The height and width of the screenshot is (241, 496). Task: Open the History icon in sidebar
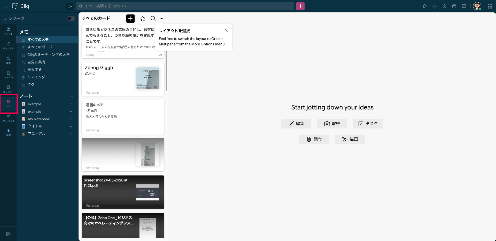point(8,60)
